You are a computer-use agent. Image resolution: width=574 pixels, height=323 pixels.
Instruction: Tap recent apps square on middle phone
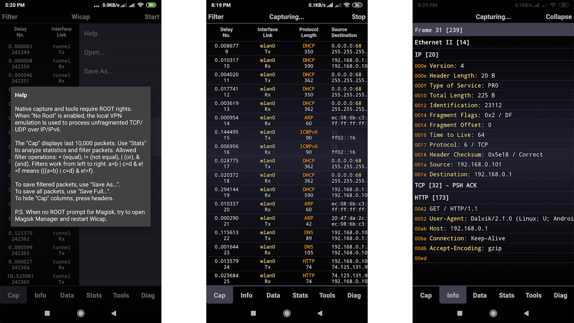click(x=253, y=313)
